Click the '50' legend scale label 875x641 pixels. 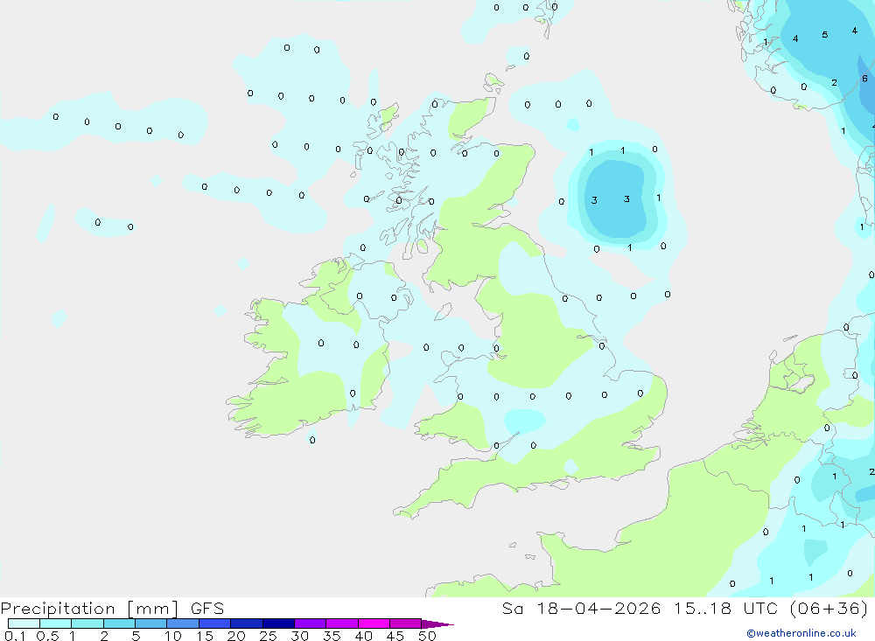click(x=427, y=636)
